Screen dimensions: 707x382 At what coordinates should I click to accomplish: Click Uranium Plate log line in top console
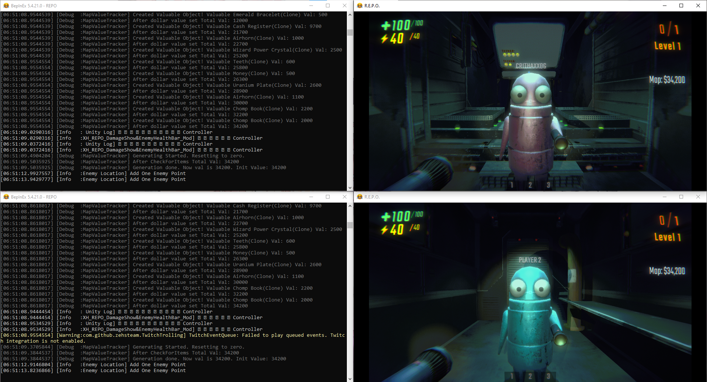pos(161,85)
